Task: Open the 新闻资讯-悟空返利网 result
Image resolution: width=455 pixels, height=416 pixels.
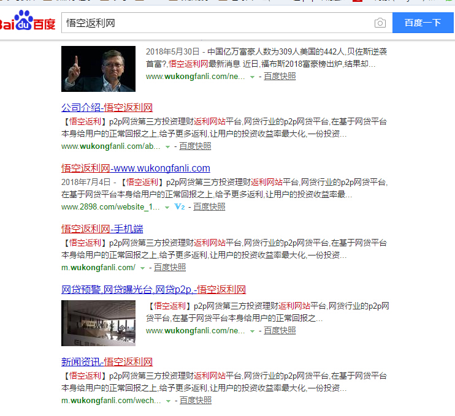Action: [107, 362]
